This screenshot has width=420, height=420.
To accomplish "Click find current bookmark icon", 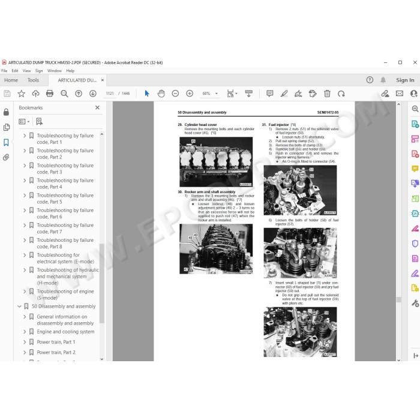I will coord(39,122).
